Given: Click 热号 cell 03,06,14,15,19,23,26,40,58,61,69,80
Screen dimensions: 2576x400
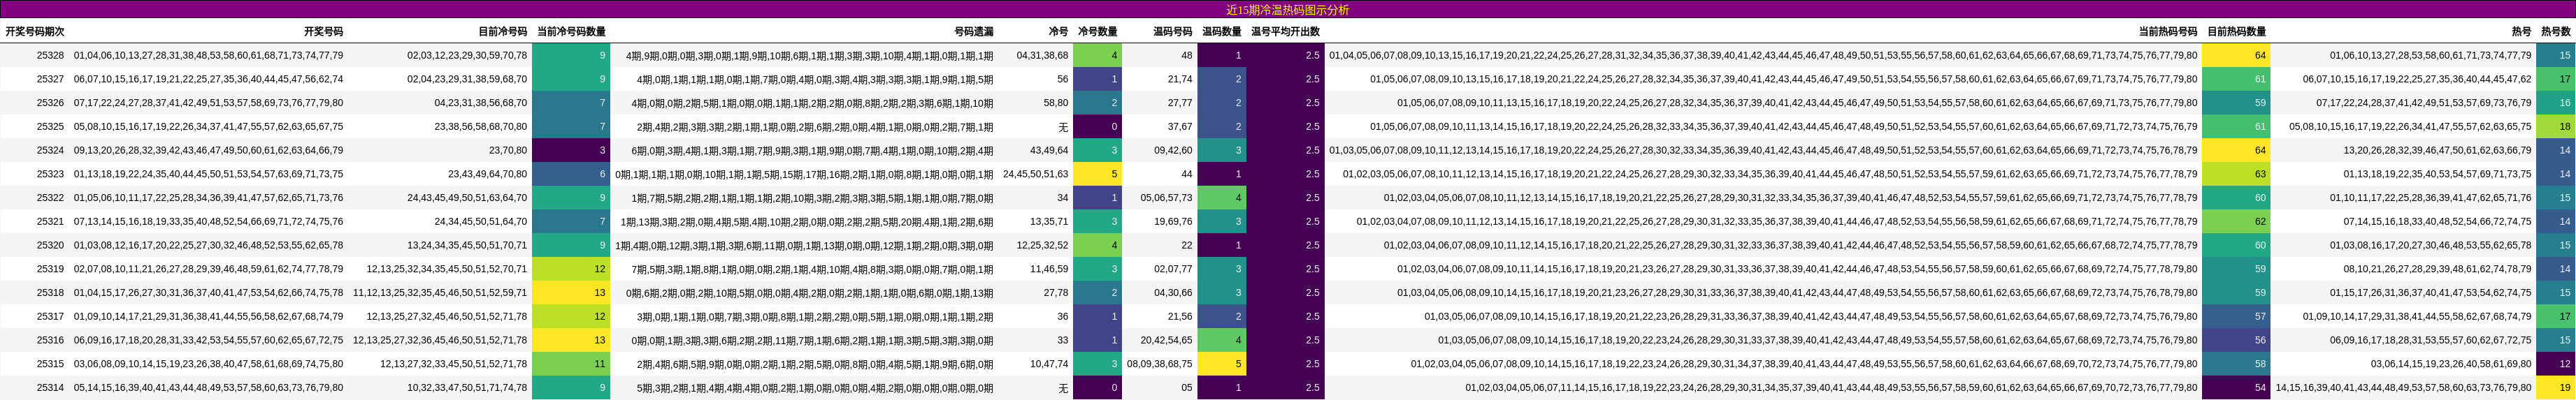Looking at the screenshot, I should [2451, 364].
